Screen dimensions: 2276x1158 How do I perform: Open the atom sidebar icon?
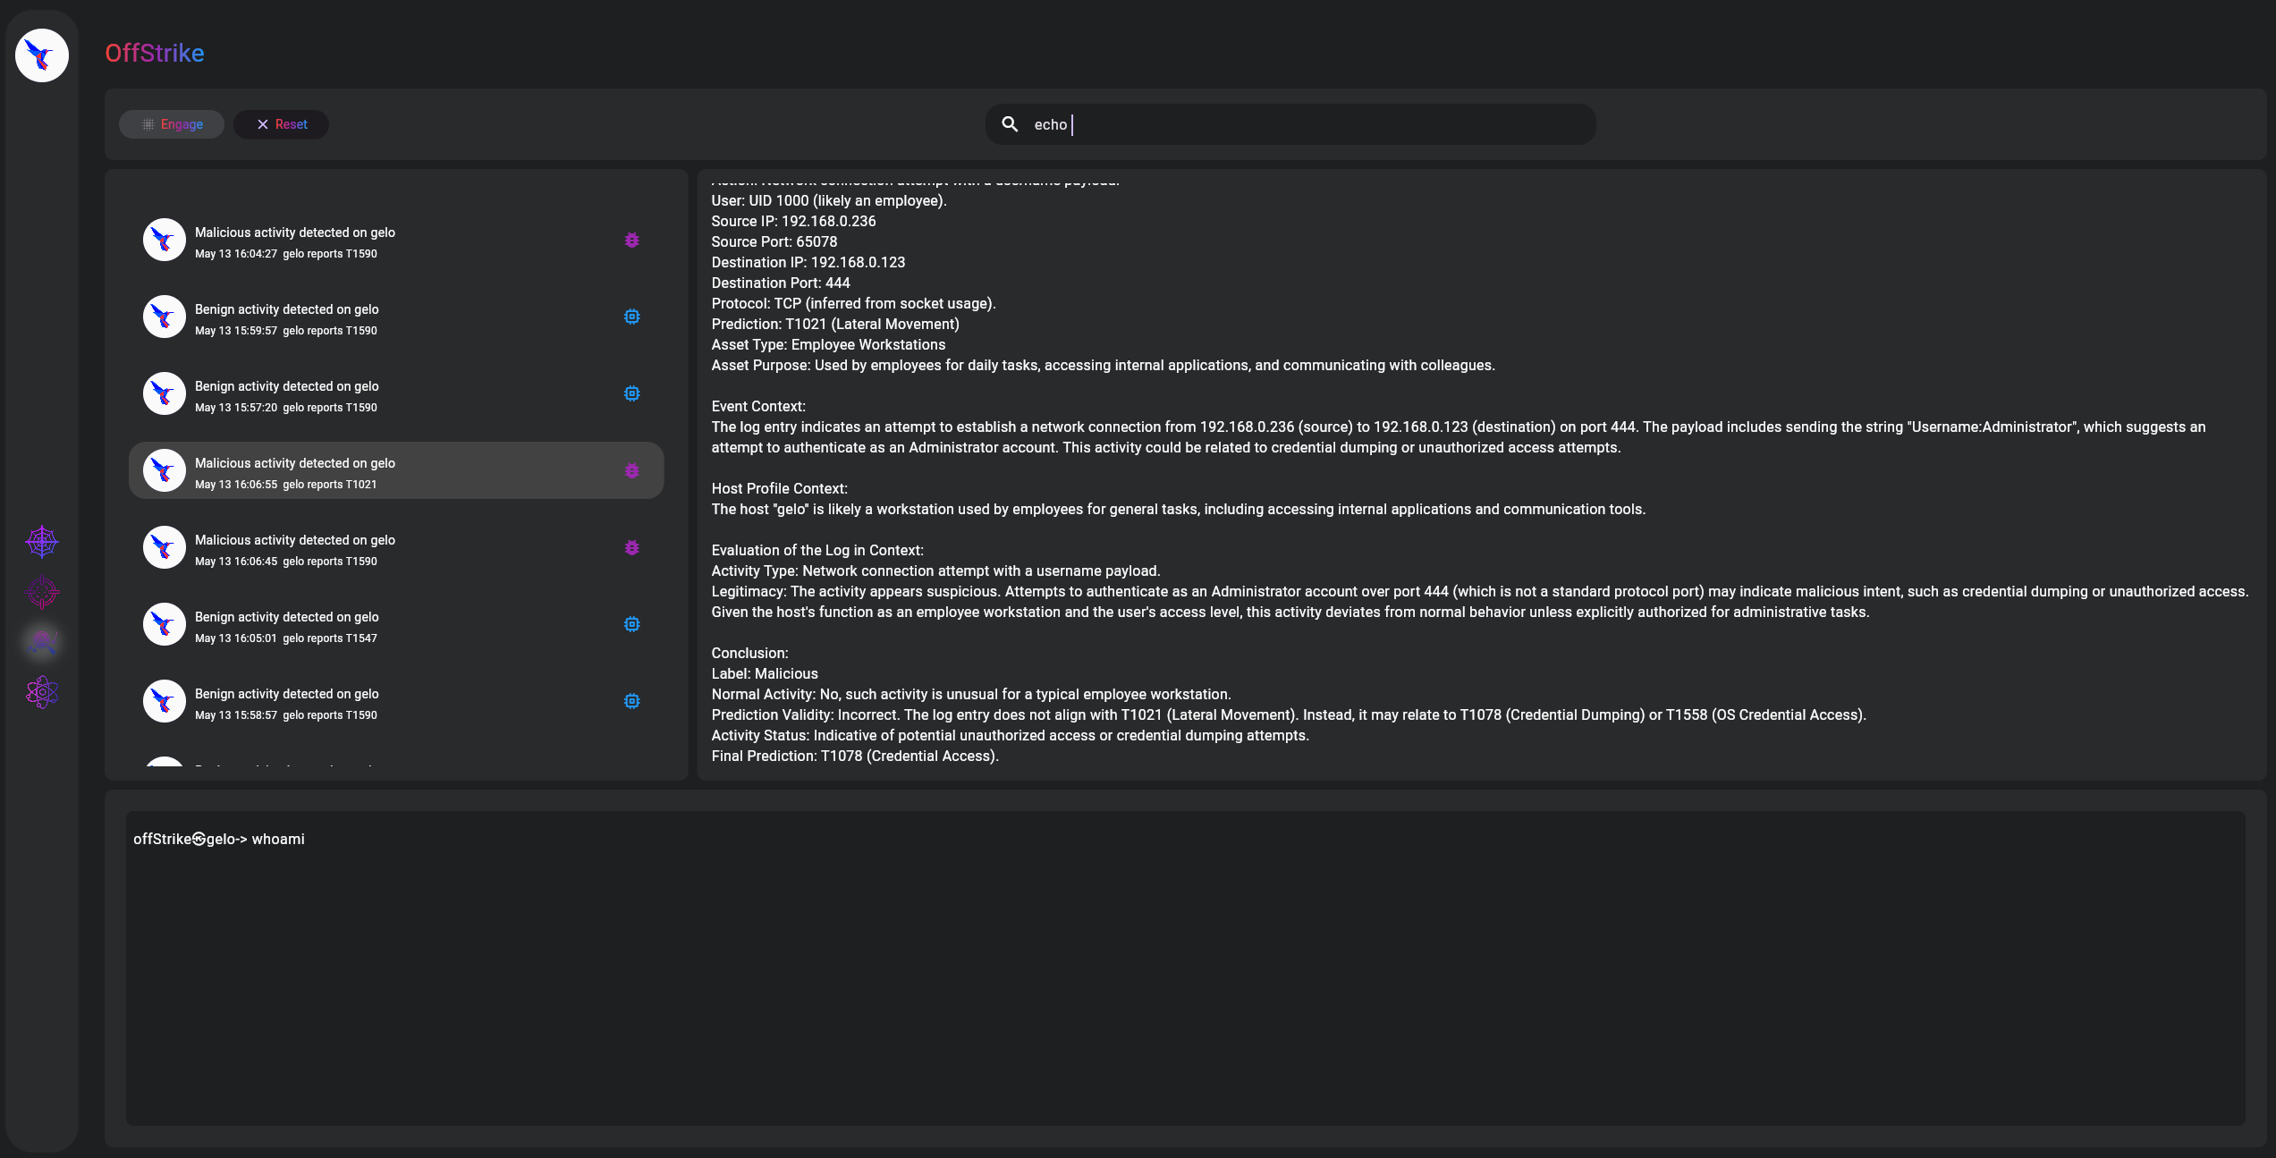tap(42, 692)
